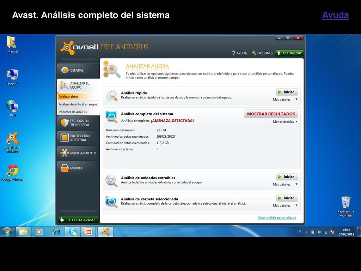Follow the Ayuda link on the slide
The width and height of the screenshot is (361, 271).
point(335,15)
